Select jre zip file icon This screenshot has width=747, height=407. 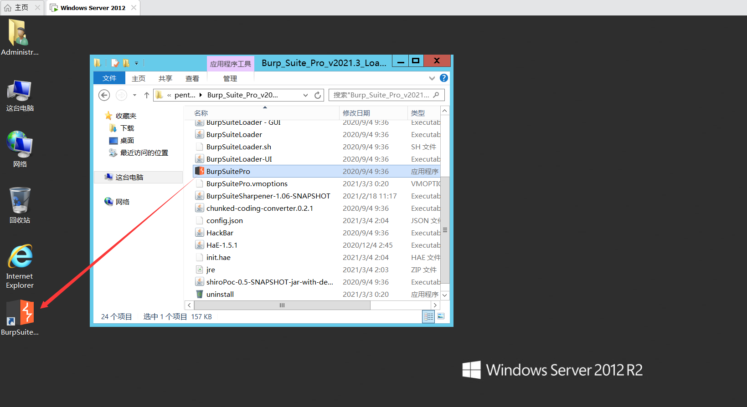pyautogui.click(x=199, y=270)
